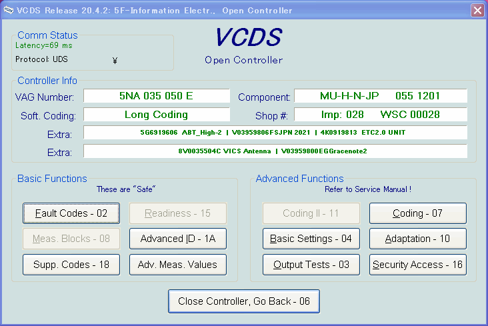Image resolution: width=488 pixels, height=326 pixels.
Task: Click the Soft. Coding: label
Action: (x=48, y=116)
